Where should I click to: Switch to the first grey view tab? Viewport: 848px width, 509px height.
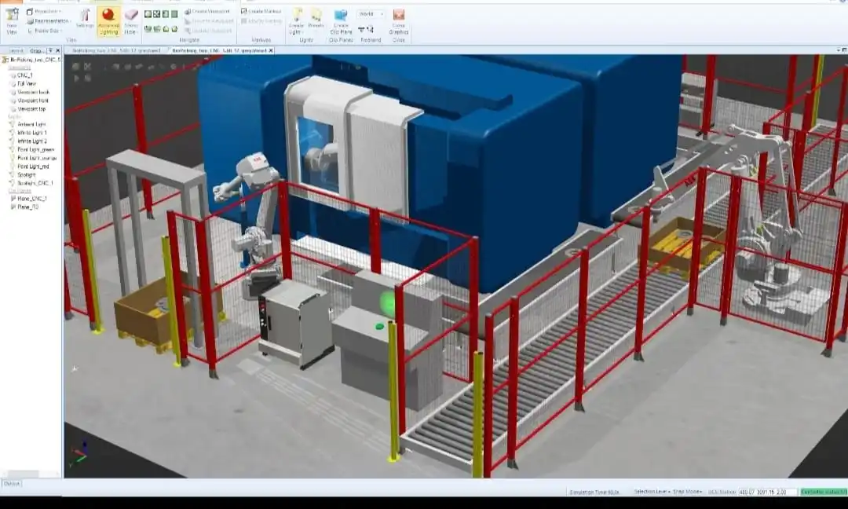tap(116, 50)
